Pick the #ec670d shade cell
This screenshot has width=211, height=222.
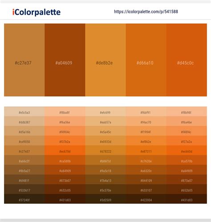pyautogui.click(x=65, y=150)
